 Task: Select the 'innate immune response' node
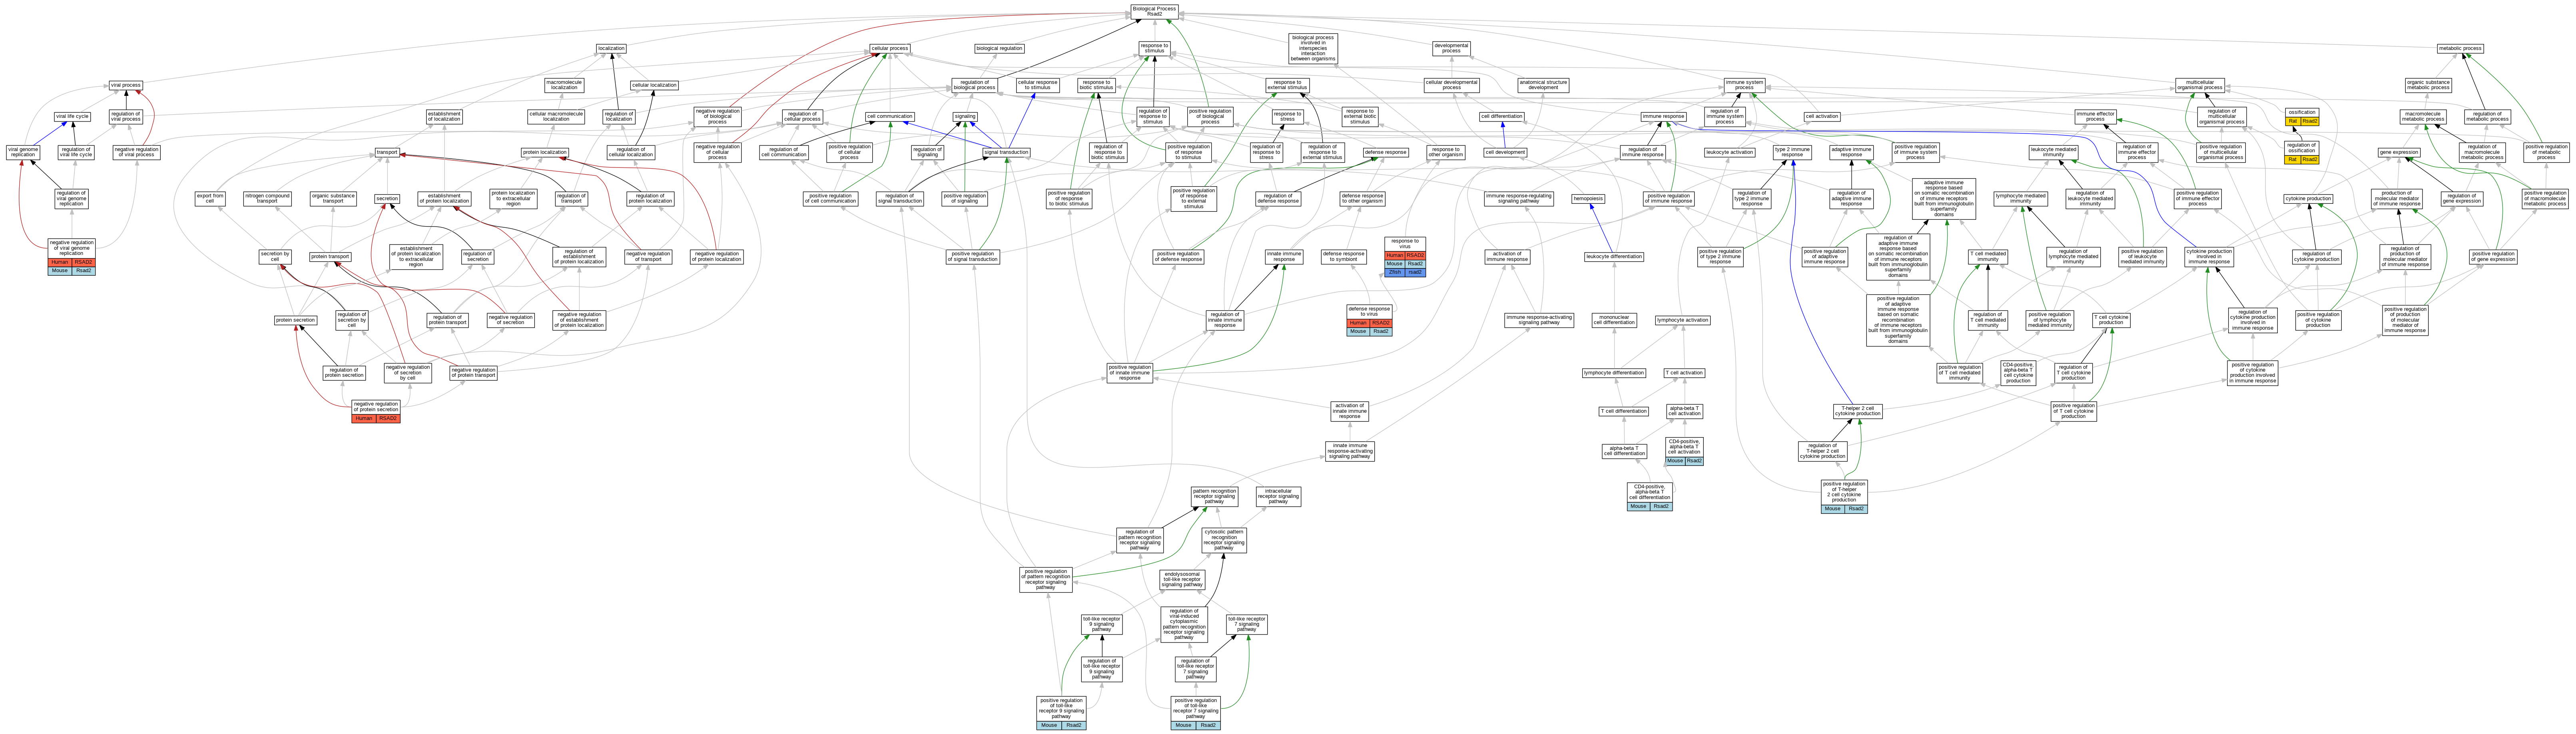[x=1284, y=257]
